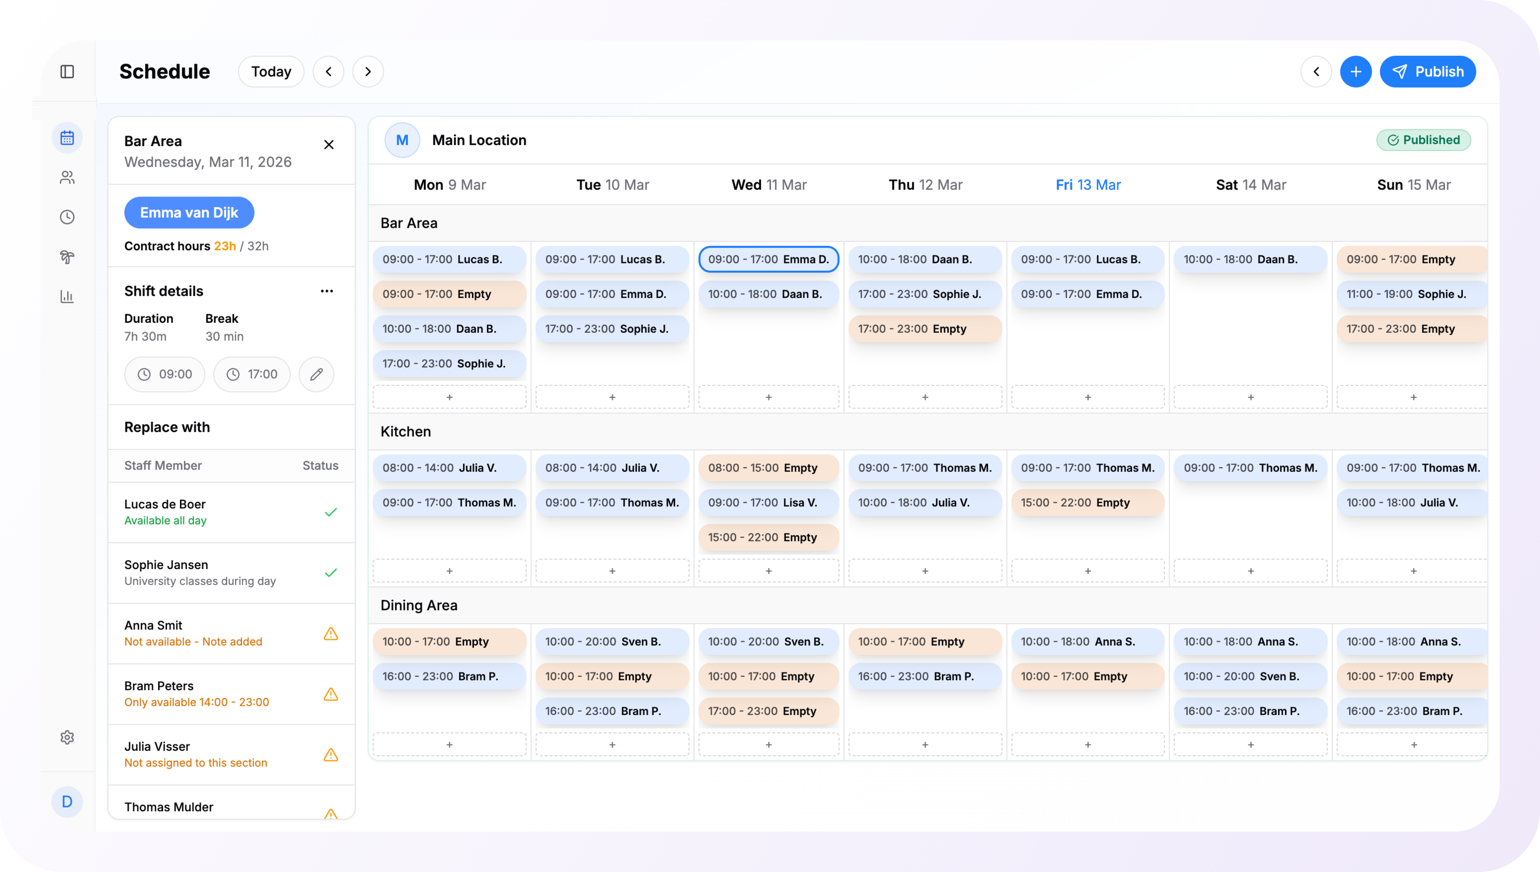This screenshot has width=1540, height=872.
Task: Open Wednesday Kitchen empty 08:00-15:00 shift
Action: pos(768,468)
